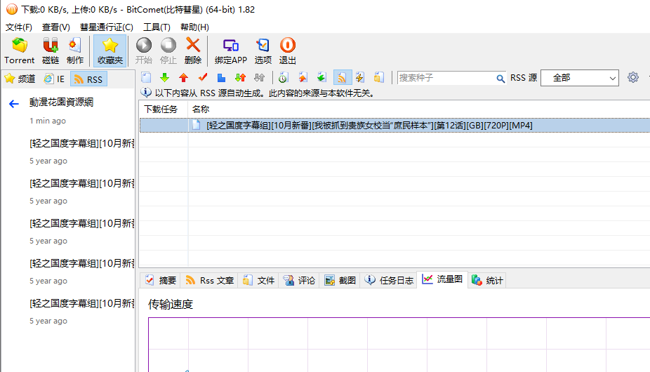Open the 文件(F) menu

(19, 27)
